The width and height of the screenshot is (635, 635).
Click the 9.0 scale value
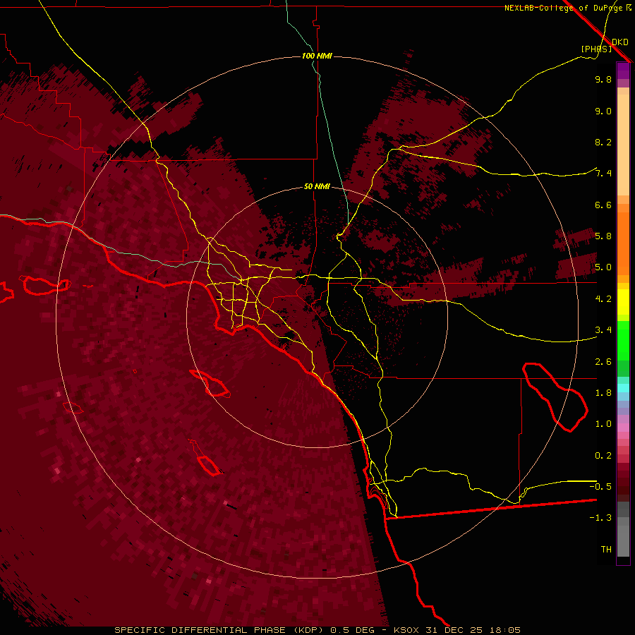click(603, 111)
